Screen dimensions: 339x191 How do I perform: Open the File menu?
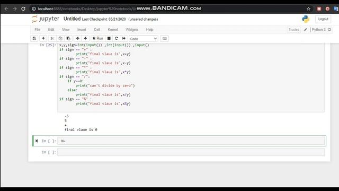click(x=38, y=30)
